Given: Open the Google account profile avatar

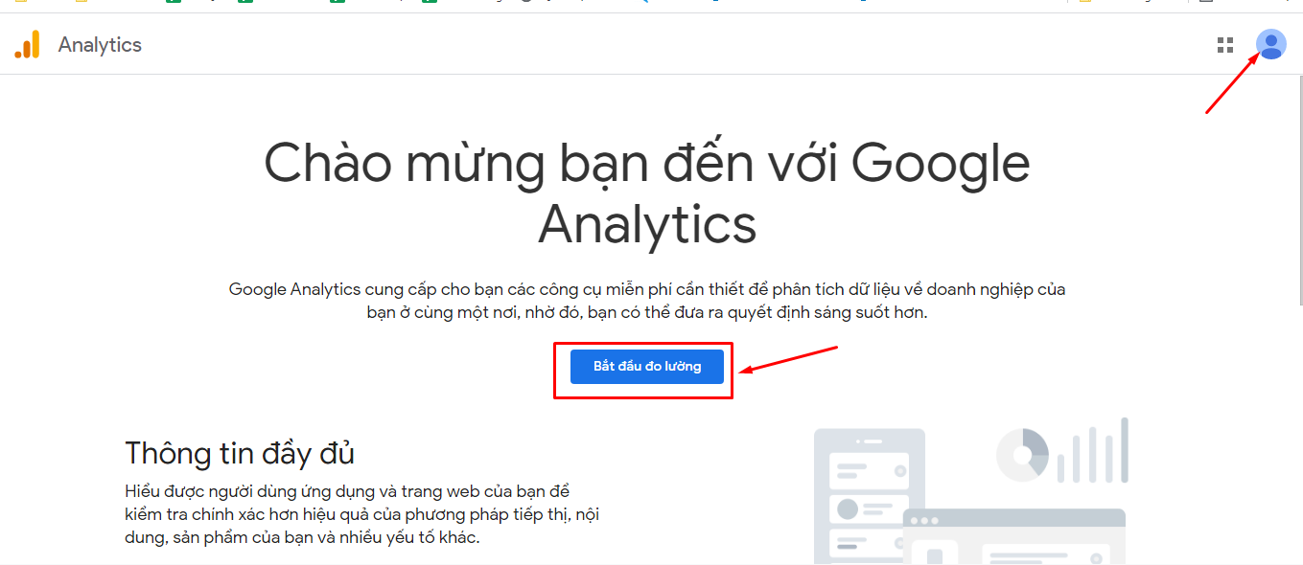Looking at the screenshot, I should click(1271, 44).
